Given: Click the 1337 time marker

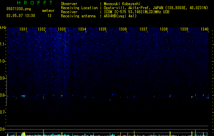Looking at the screenshot, I should pos(143,29).
